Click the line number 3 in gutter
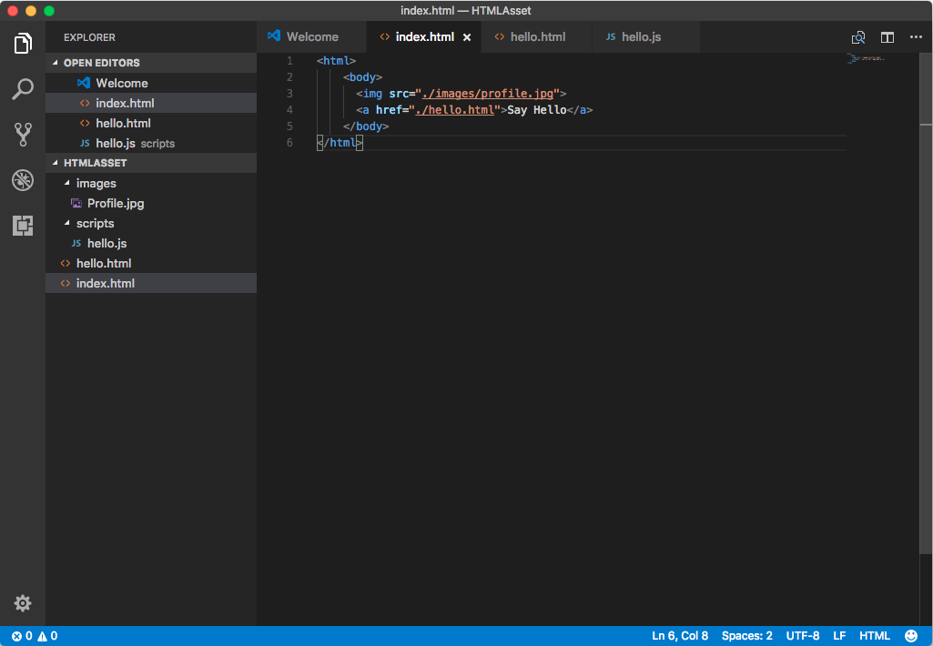The width and height of the screenshot is (933, 646). [289, 94]
